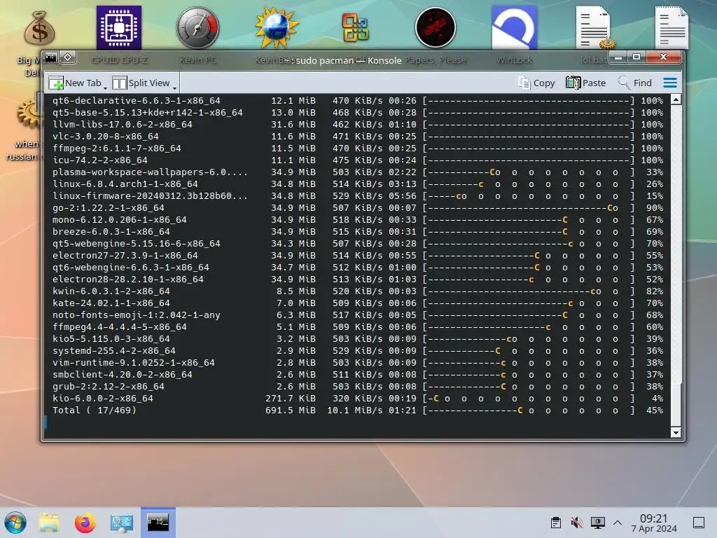Click the terminal scrollbar down arrow
Viewport: 717px width, 538px height.
[676, 432]
